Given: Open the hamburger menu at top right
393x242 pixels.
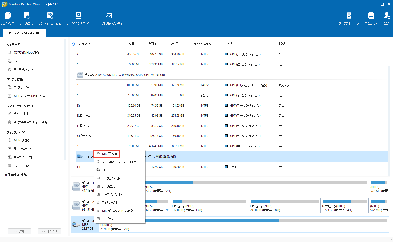Looking at the screenshot, I should pos(368,4).
